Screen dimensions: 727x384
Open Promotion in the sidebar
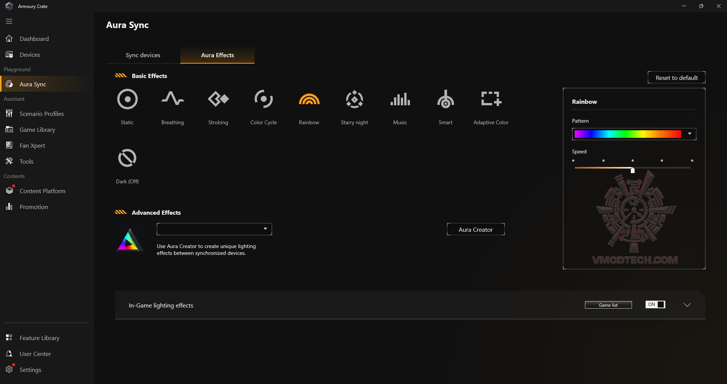[x=47, y=207]
